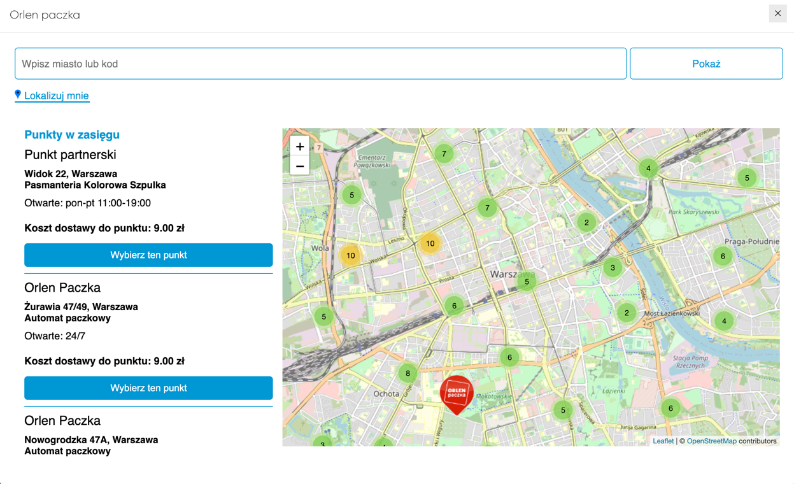The image size is (794, 484).
Task: Open the OpenStreetMap attribution link
Action: pos(711,441)
